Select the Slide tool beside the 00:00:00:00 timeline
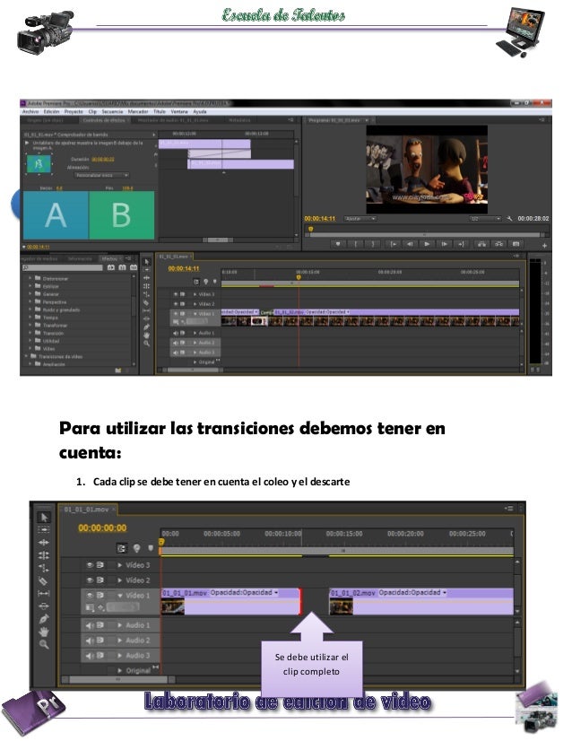Viewport: 572px width, 741px height. [x=44, y=606]
